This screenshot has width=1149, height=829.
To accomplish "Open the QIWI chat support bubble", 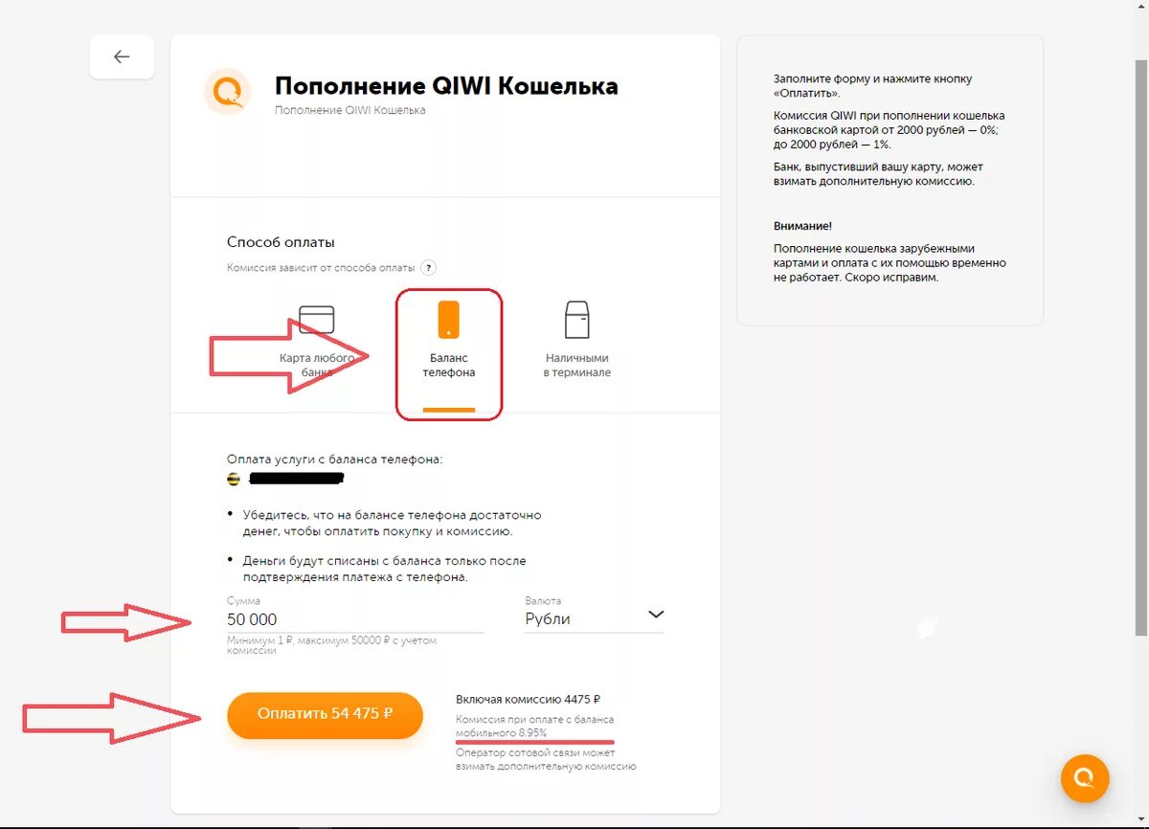I will (x=1085, y=778).
